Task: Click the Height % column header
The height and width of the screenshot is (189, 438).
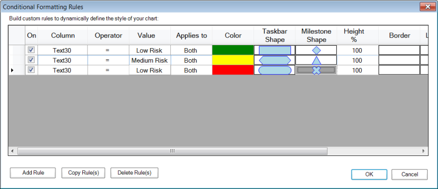Action: click(x=358, y=35)
